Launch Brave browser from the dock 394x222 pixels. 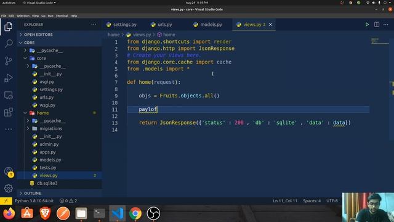coord(45,213)
